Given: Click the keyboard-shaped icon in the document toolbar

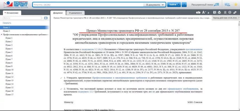Looking at the screenshot, I should coord(198,13).
